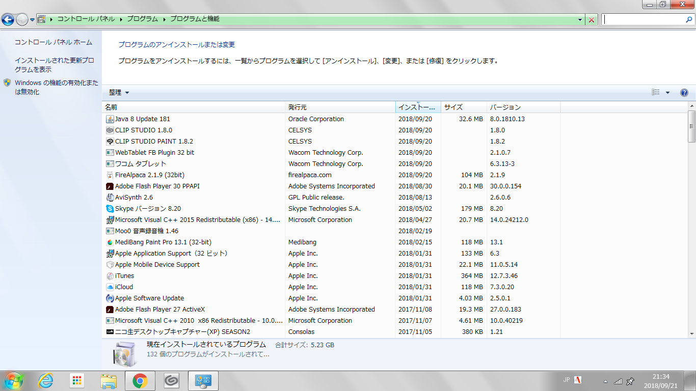Click the Apple Software Update icon

[110, 298]
